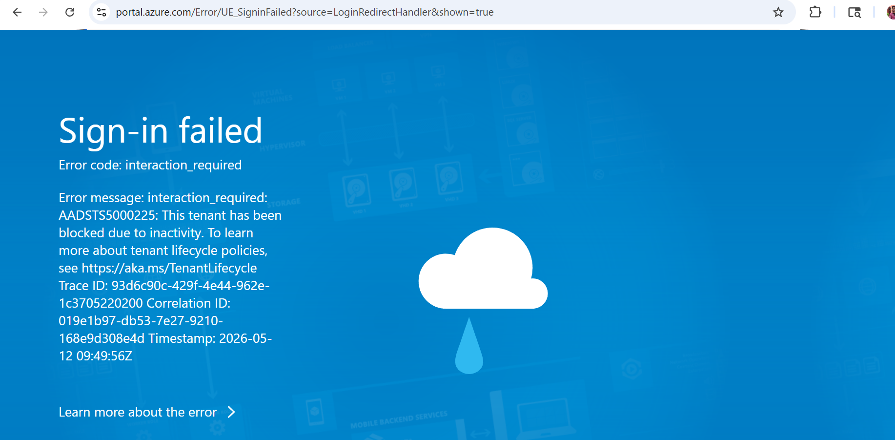This screenshot has width=895, height=440.
Task: Click the portal.azure.com address bar URL
Action: 305,12
